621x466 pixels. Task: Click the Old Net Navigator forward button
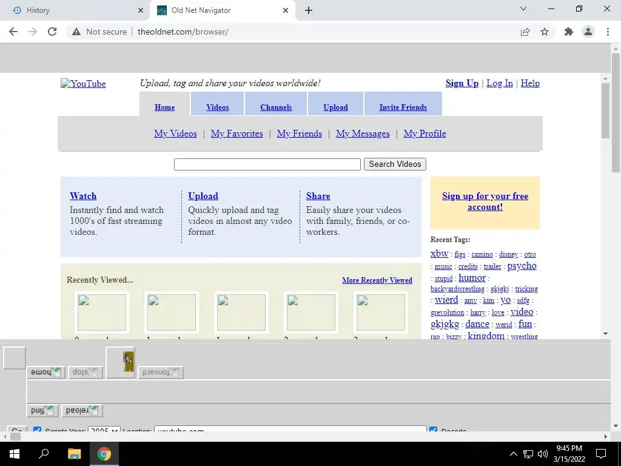(160, 372)
